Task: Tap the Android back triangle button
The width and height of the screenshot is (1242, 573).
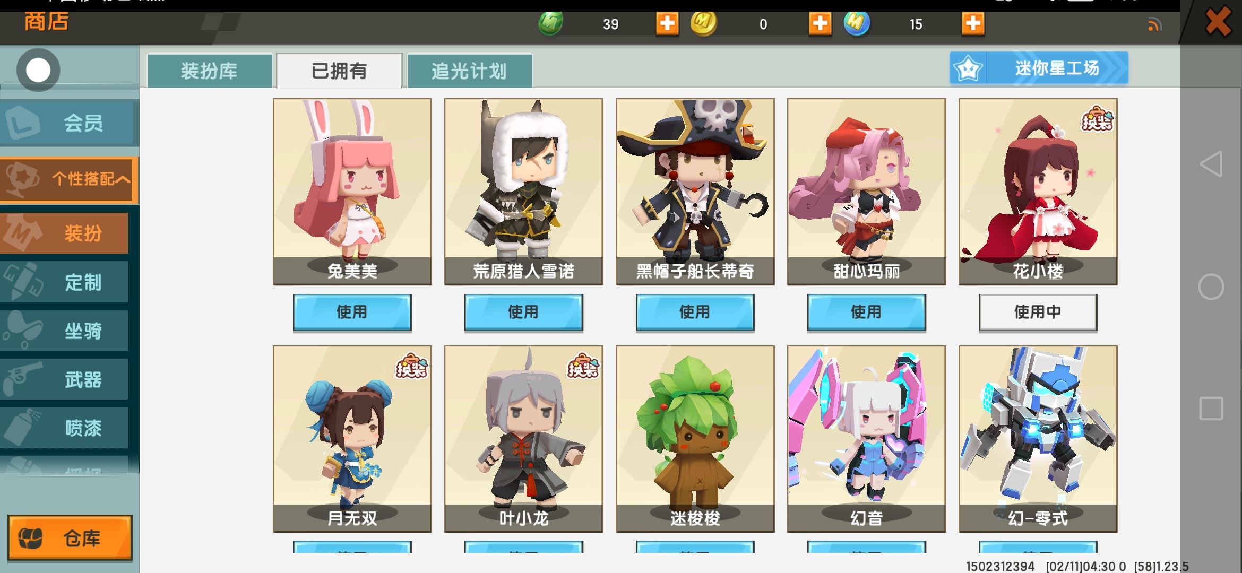Action: (x=1211, y=164)
